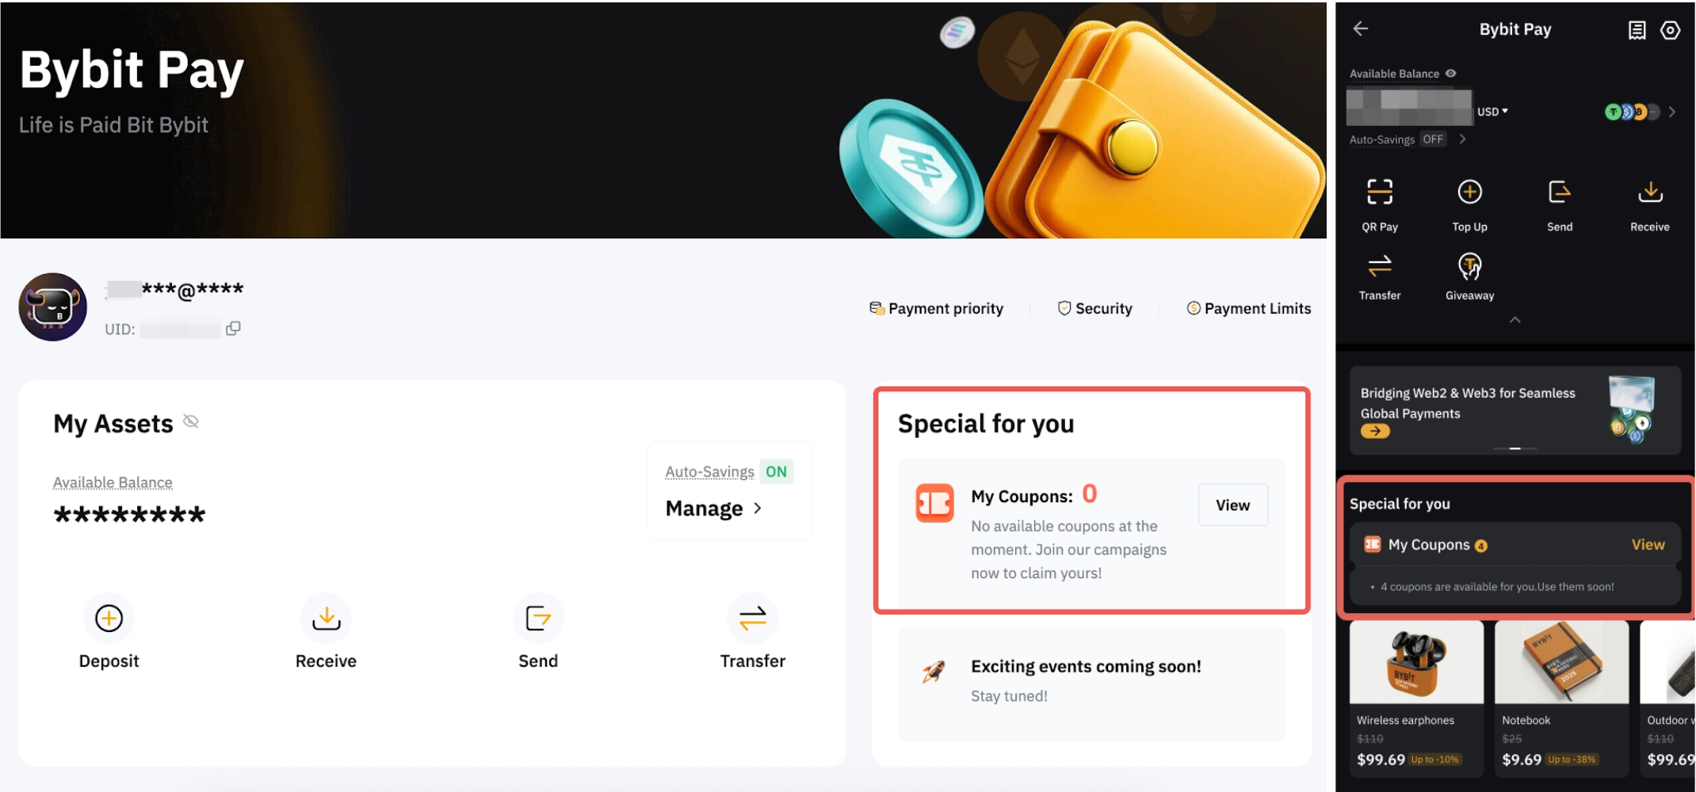Click the Send icon in My Assets
Image resolution: width=1696 pixels, height=792 pixels.
(x=538, y=619)
